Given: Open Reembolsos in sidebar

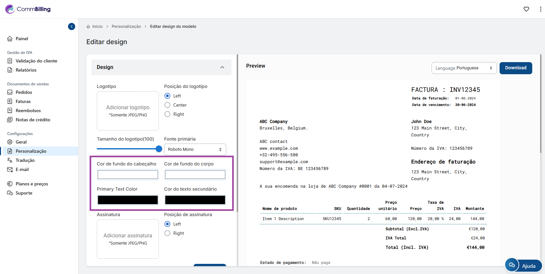Looking at the screenshot, I should 28,111.
